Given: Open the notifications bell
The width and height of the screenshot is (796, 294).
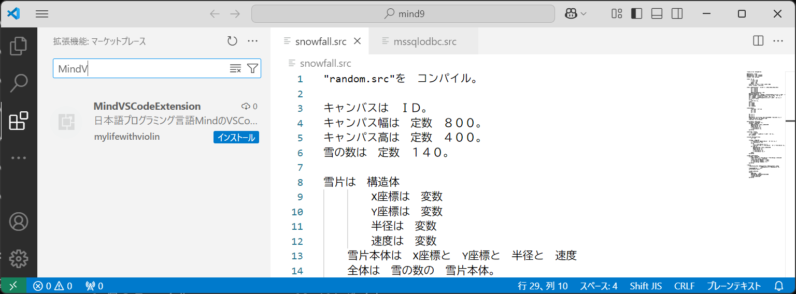Looking at the screenshot, I should click(x=779, y=286).
